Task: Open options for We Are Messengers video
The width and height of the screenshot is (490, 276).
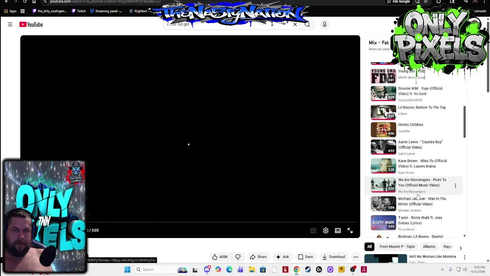Action: (455, 186)
